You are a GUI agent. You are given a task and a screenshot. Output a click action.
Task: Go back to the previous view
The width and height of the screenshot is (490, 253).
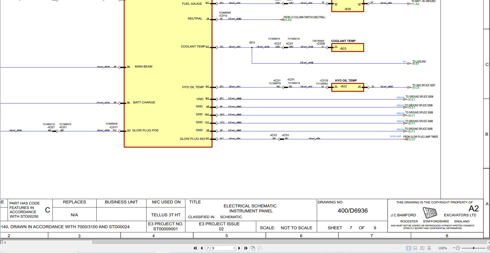pos(253,248)
